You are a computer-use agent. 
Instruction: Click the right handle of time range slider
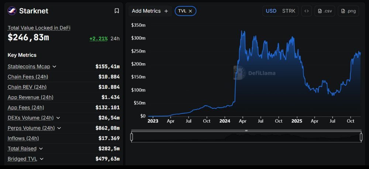pyautogui.click(x=361, y=137)
